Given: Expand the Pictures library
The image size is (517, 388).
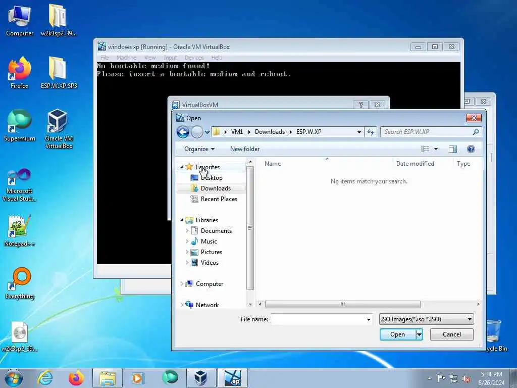Looking at the screenshot, I should [x=187, y=252].
